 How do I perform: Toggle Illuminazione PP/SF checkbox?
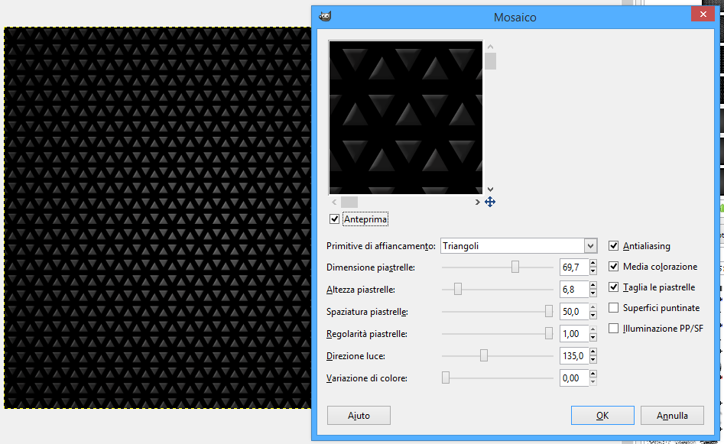613,328
